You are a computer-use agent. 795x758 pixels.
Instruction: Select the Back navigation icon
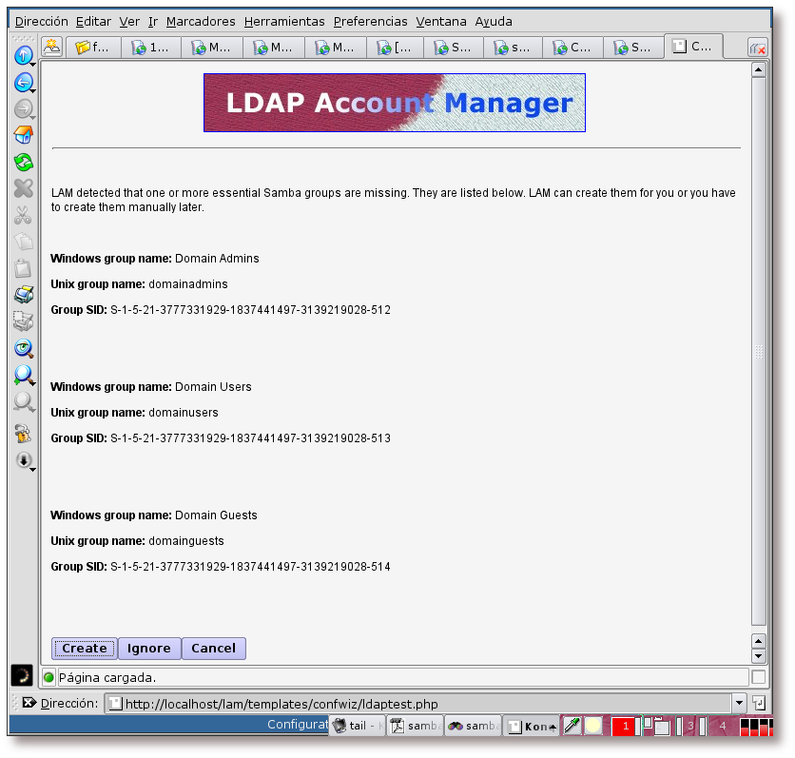[24, 82]
